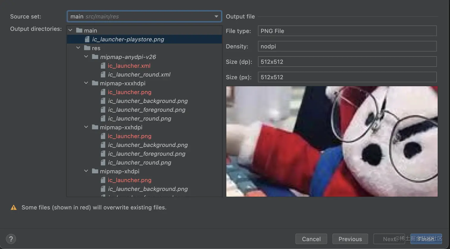Select ic_launcher.png under mipmap-xxxhdpi

coord(129,92)
